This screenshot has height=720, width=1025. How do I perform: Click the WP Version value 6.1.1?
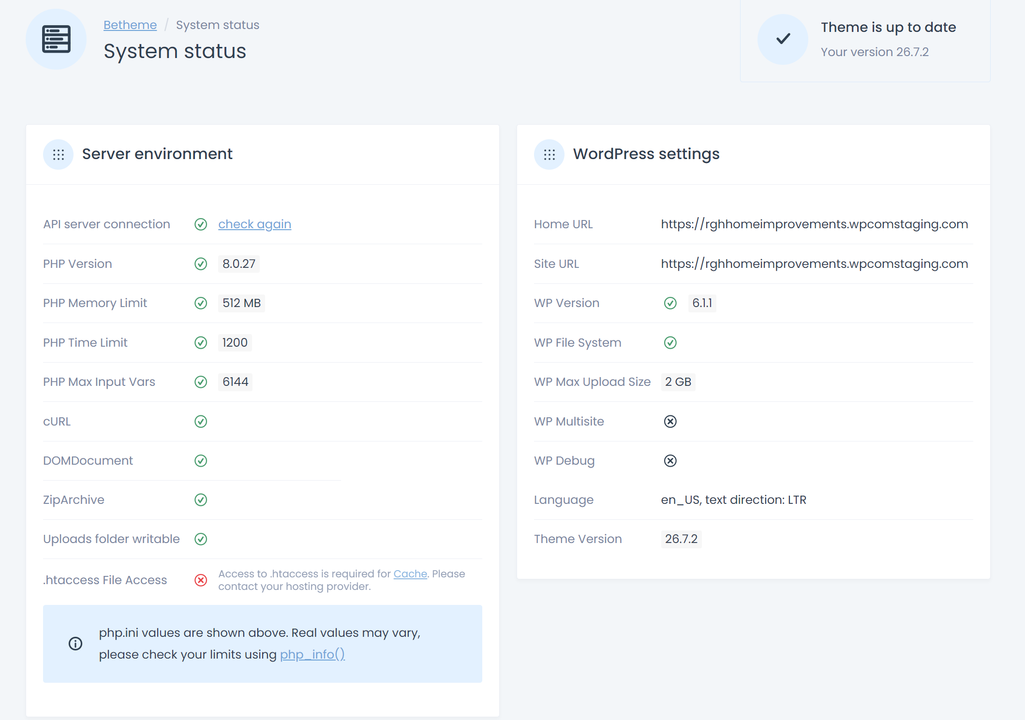702,303
